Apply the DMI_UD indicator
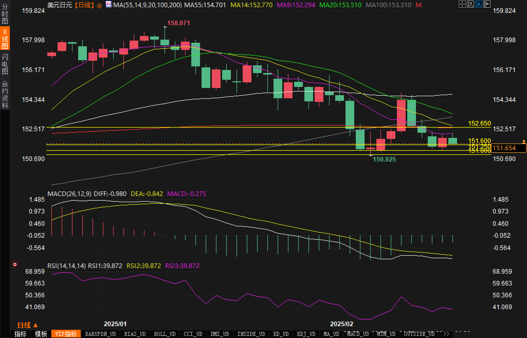Viewport: 527px width, 338px height. (x=220, y=334)
